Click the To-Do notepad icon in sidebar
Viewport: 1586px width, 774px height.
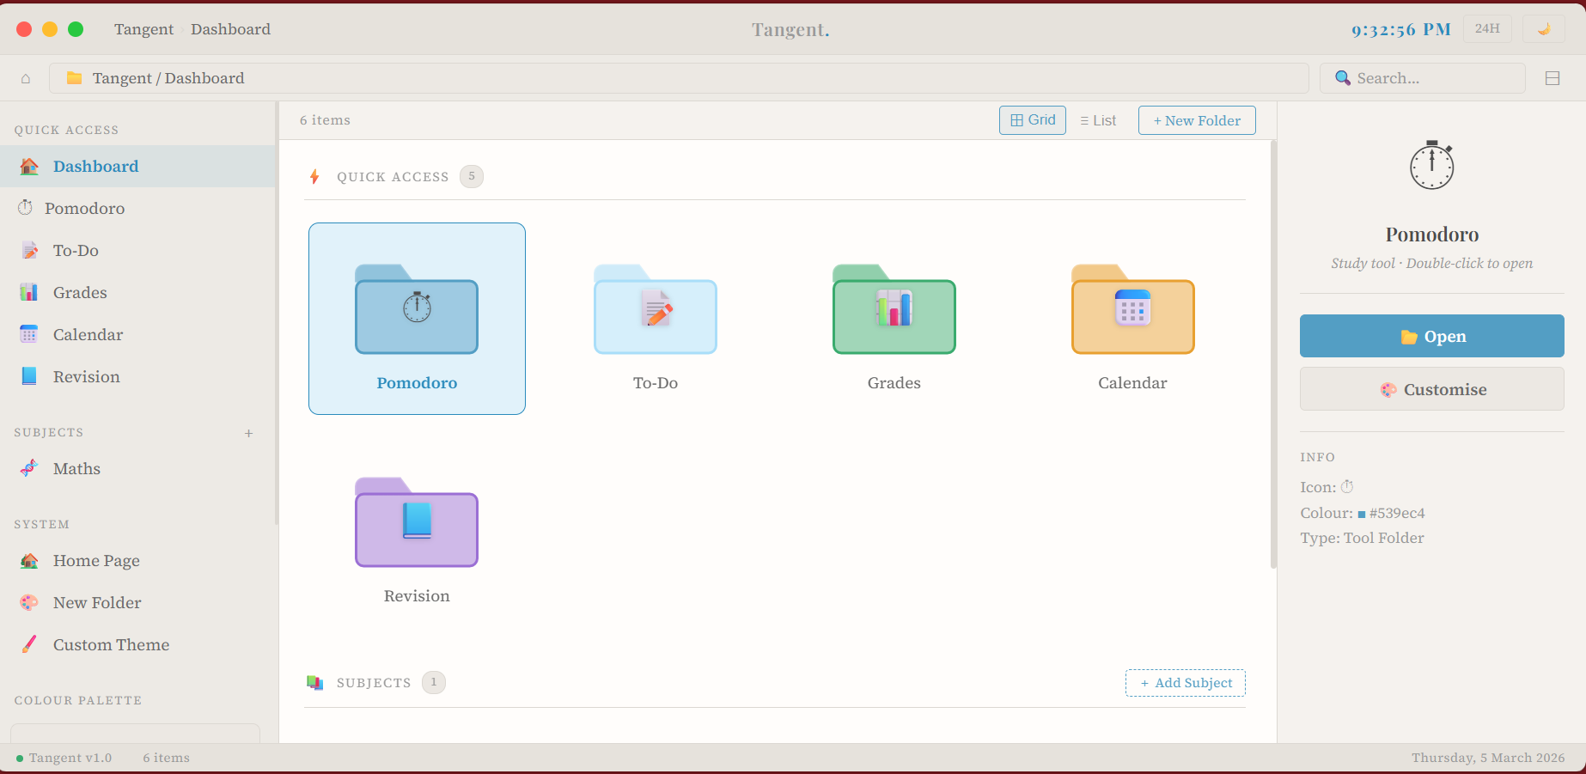click(29, 251)
